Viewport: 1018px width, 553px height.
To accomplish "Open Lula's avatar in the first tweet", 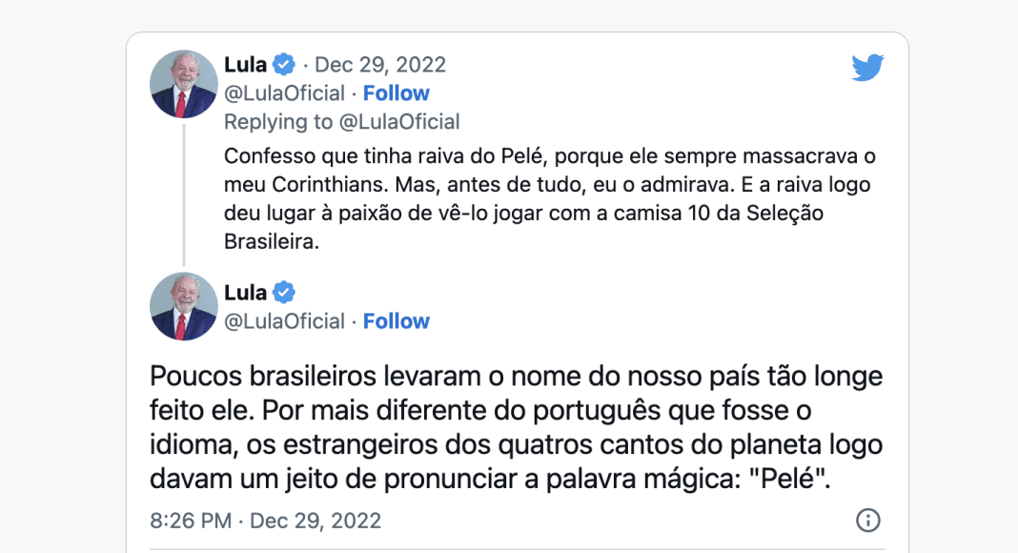I will [184, 84].
